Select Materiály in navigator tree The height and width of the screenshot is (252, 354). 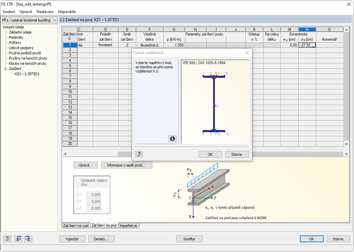pyautogui.click(x=16, y=37)
